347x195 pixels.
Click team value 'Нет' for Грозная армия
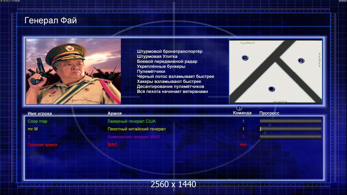[243, 145]
